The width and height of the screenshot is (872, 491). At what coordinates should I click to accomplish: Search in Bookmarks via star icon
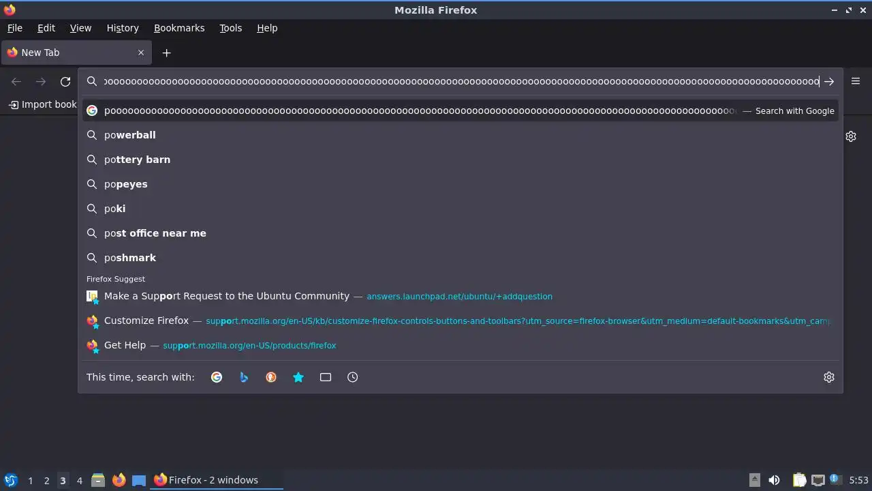298,377
